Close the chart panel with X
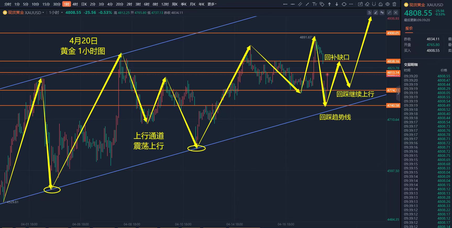452x228 pixels. coord(396,13)
